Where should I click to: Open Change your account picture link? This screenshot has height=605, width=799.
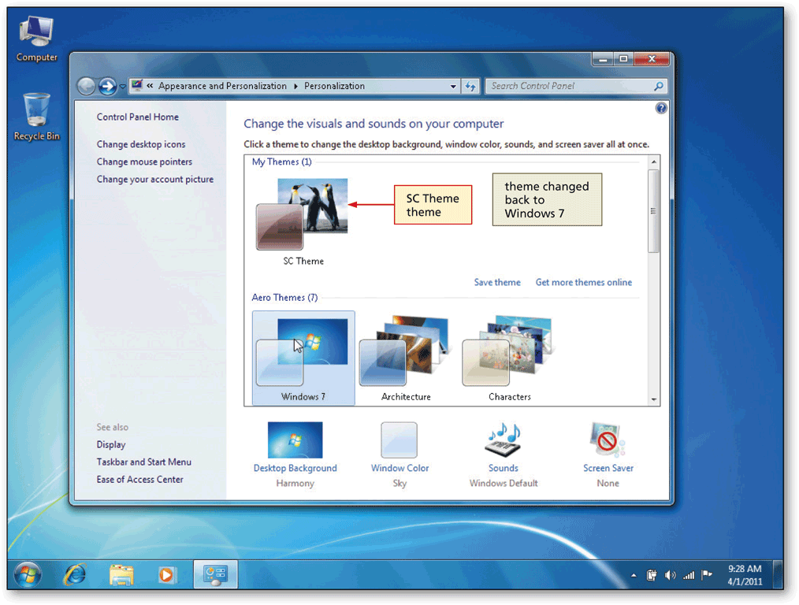(x=155, y=180)
